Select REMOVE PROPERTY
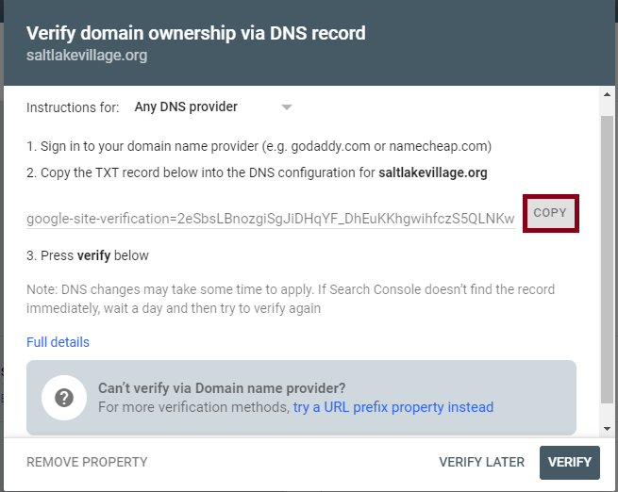618x492 pixels. [x=87, y=462]
